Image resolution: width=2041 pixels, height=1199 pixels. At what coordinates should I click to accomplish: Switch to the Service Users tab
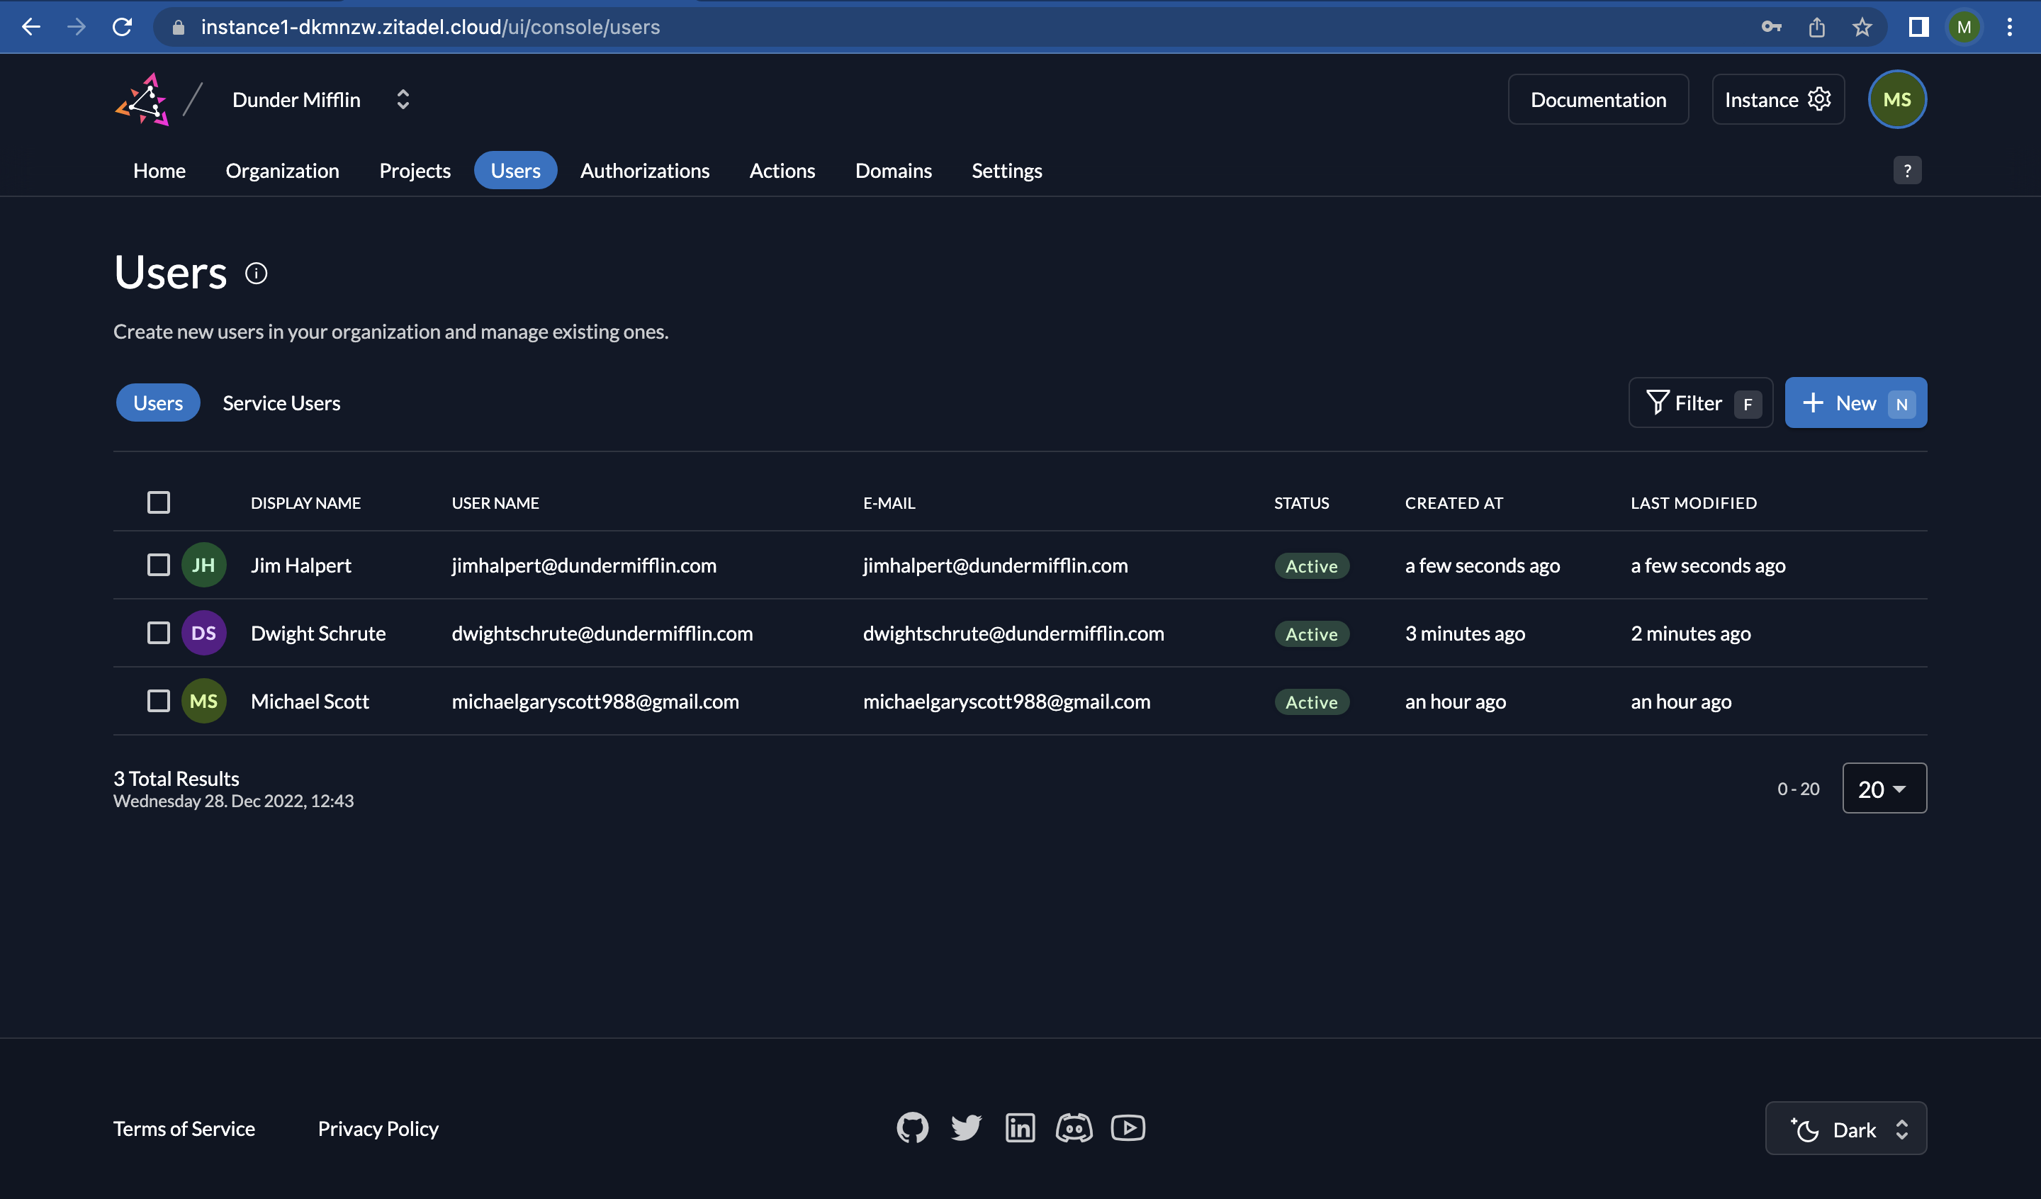(281, 403)
